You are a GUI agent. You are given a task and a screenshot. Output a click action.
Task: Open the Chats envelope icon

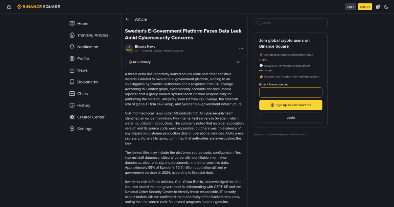(72, 94)
